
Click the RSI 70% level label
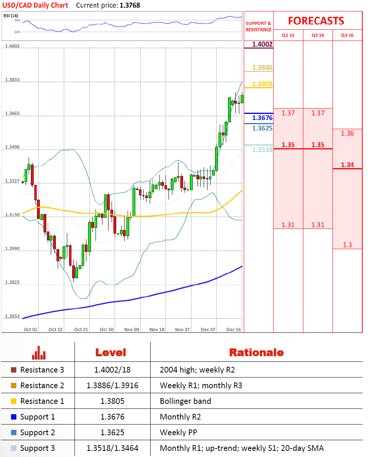tap(18, 20)
